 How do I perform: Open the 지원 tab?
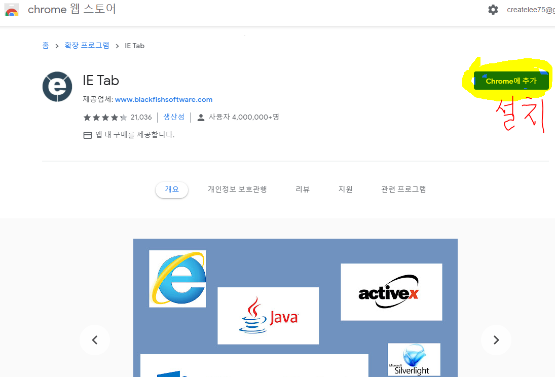[x=346, y=190]
